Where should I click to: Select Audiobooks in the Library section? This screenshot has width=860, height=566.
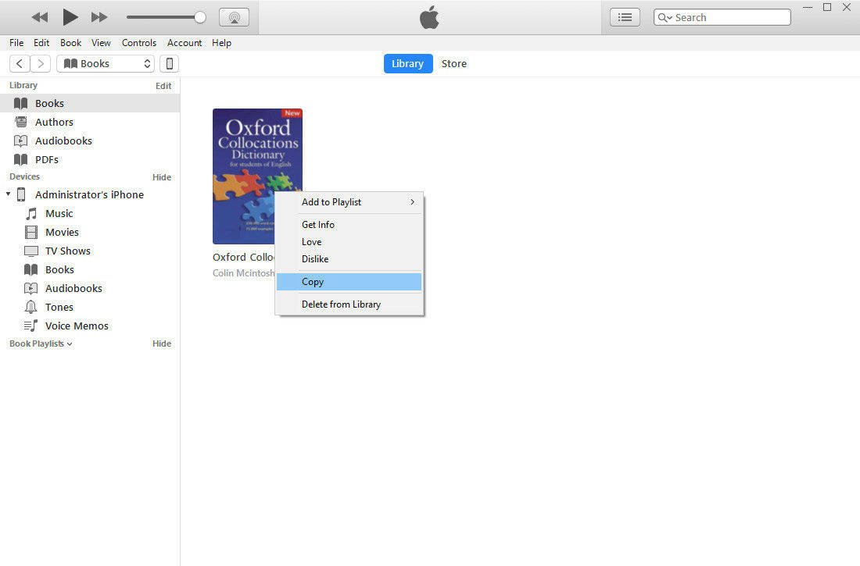(x=90, y=141)
